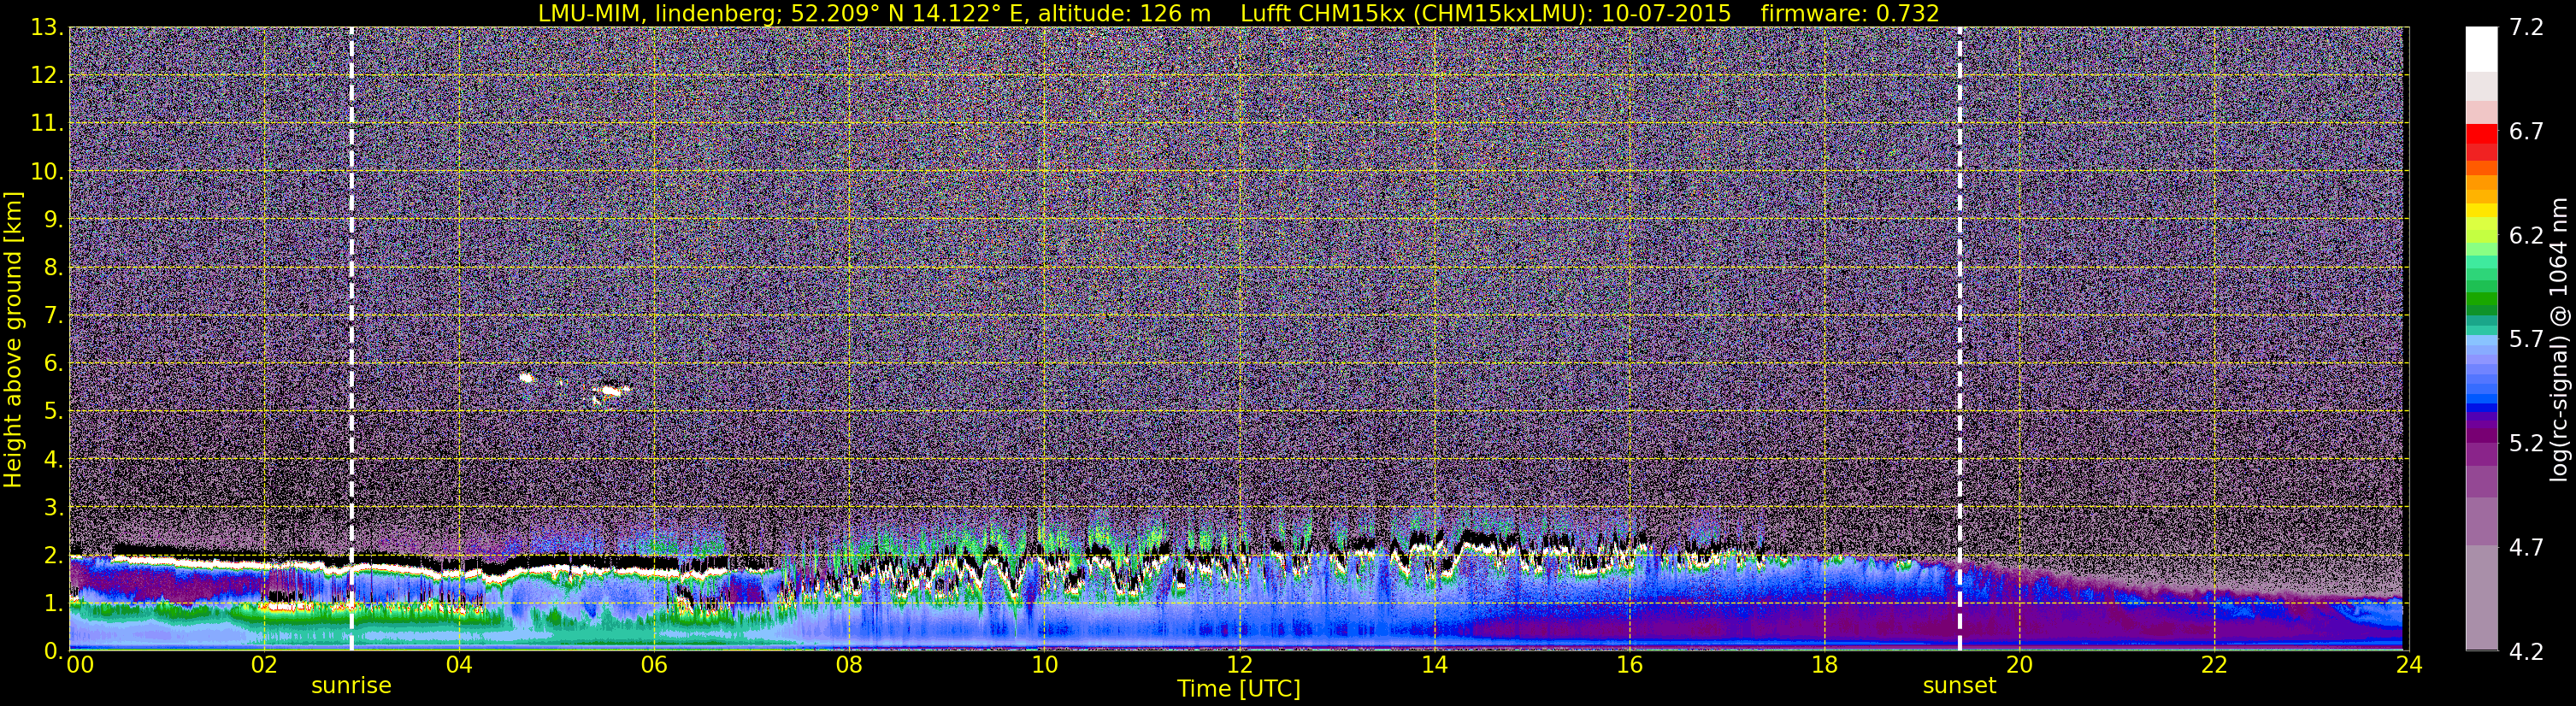
Task: Click the 14 tick label on time axis
Action: [x=1434, y=665]
